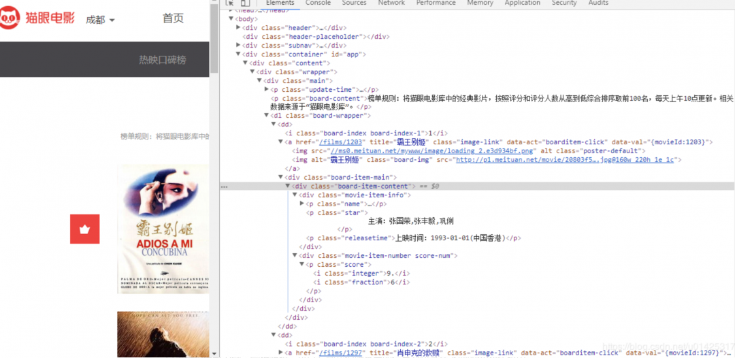Switch to the Console tab
Viewport: 735px width, 358px height.
[318, 3]
